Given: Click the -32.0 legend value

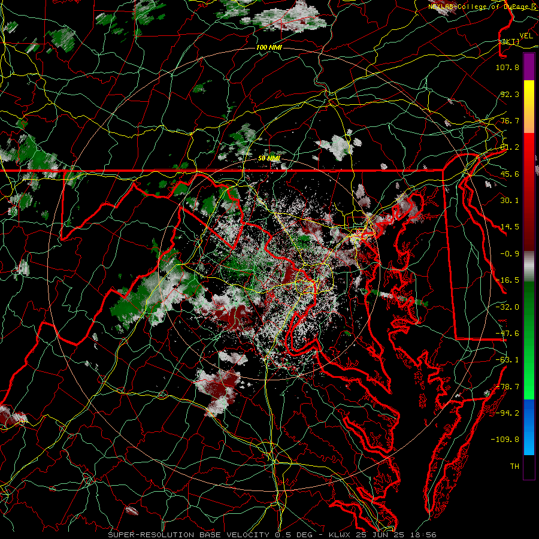Looking at the screenshot, I should pyautogui.click(x=507, y=307).
